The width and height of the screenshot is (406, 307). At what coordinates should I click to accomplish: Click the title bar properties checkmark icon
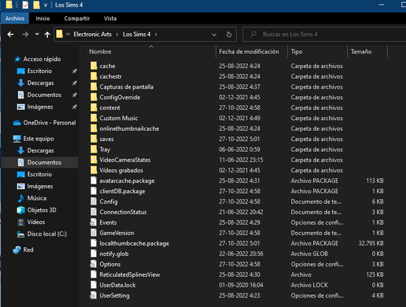25,5
